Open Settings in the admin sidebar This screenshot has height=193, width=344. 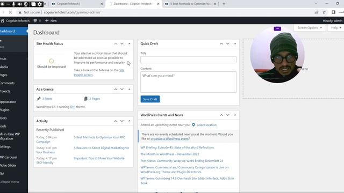point(13,146)
